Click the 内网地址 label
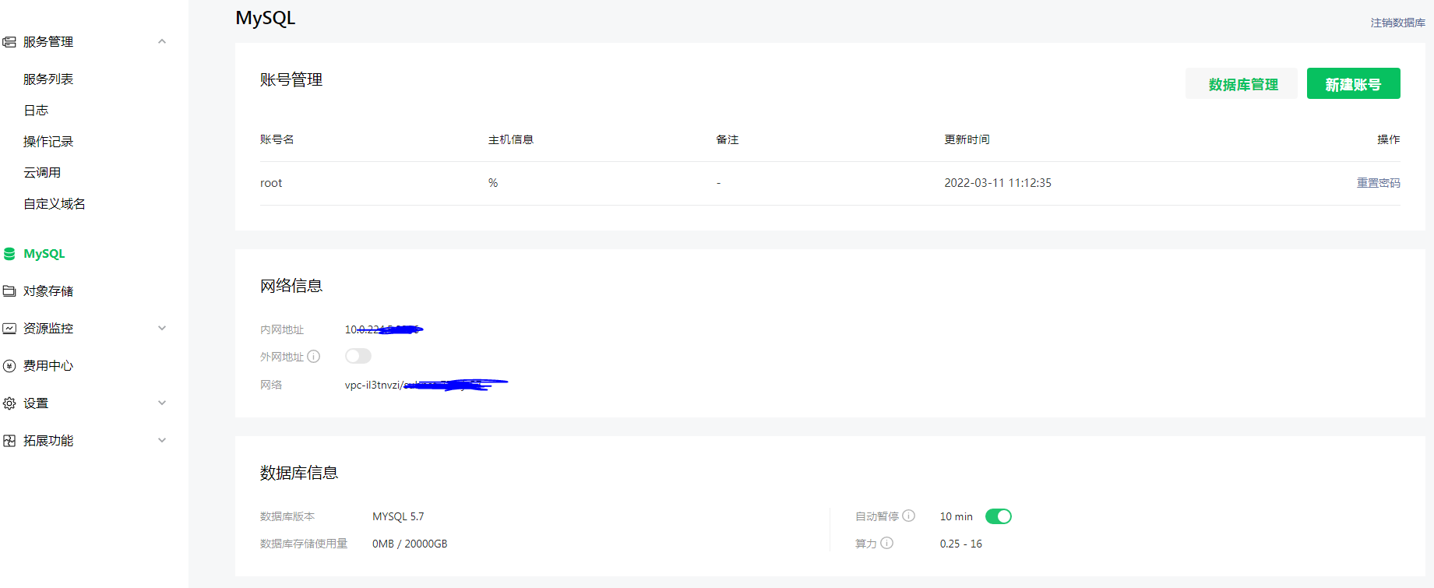1434x588 pixels. tap(282, 329)
